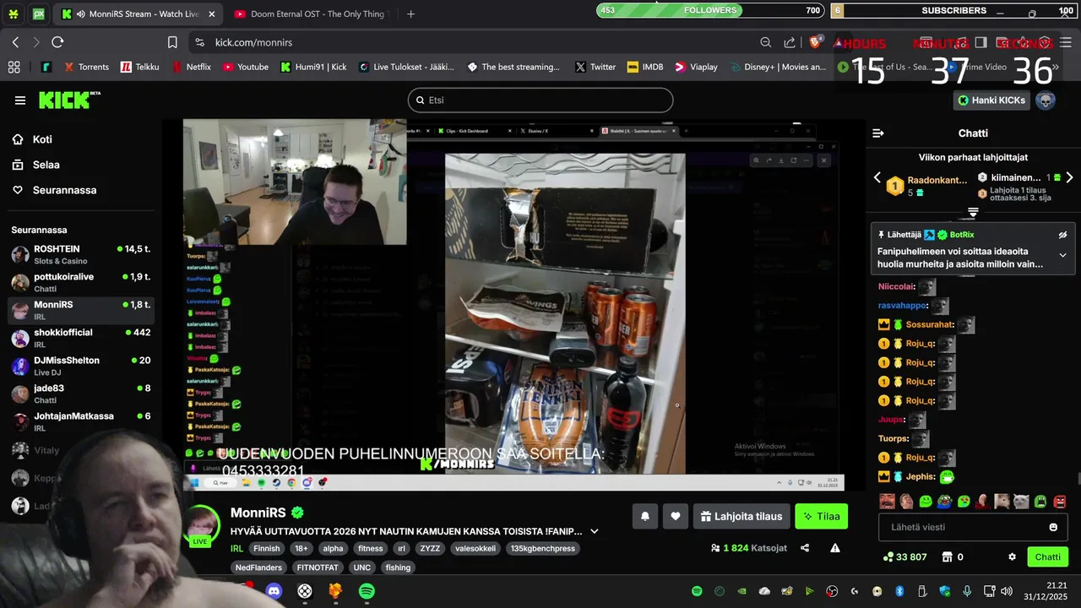Open the Selaa browse page
Screen dimensions: 1081x608
46,165
